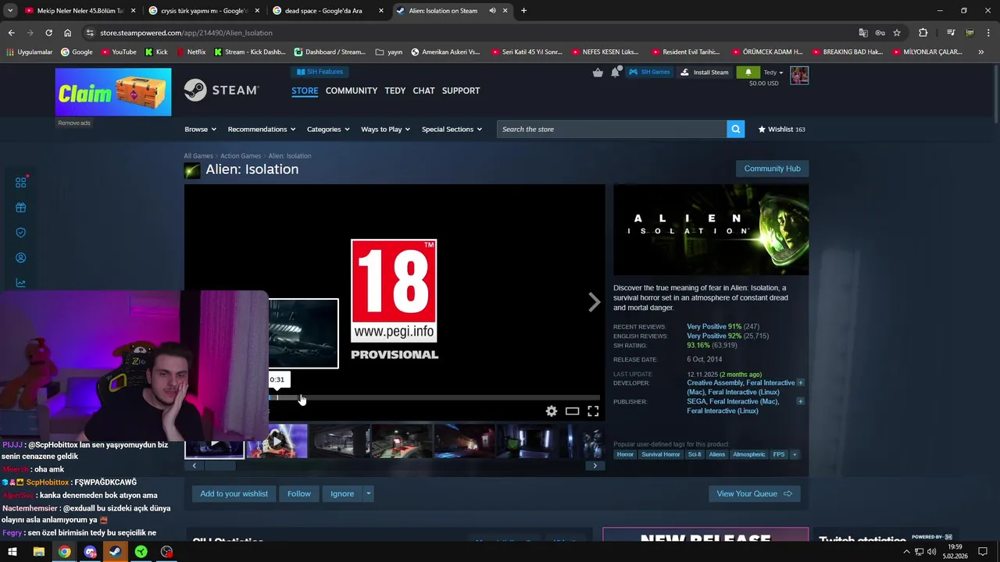This screenshot has width=1000, height=562.
Task: Open Chrome media controls icon
Action: click(x=950, y=33)
